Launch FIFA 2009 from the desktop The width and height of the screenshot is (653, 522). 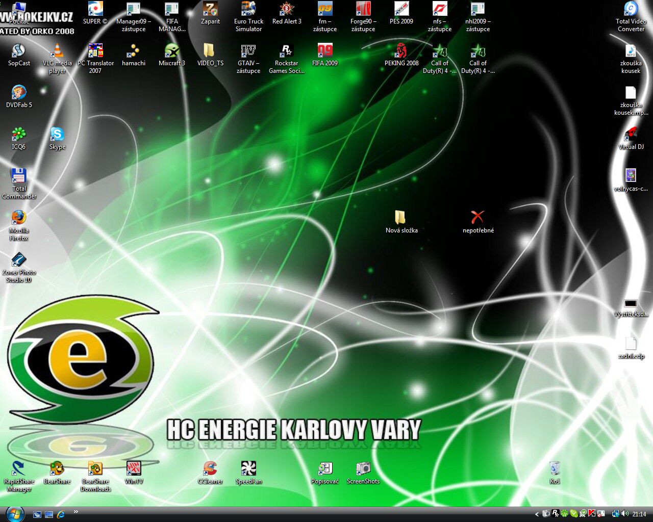tap(325, 55)
